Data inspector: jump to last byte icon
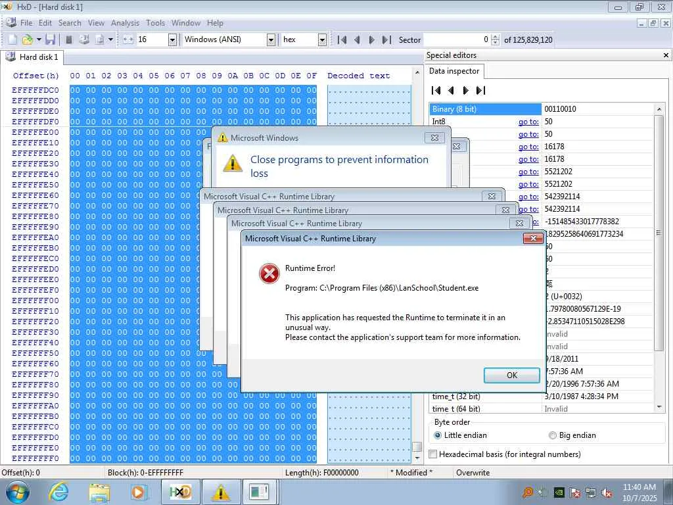This screenshot has width=673, height=505. [480, 90]
